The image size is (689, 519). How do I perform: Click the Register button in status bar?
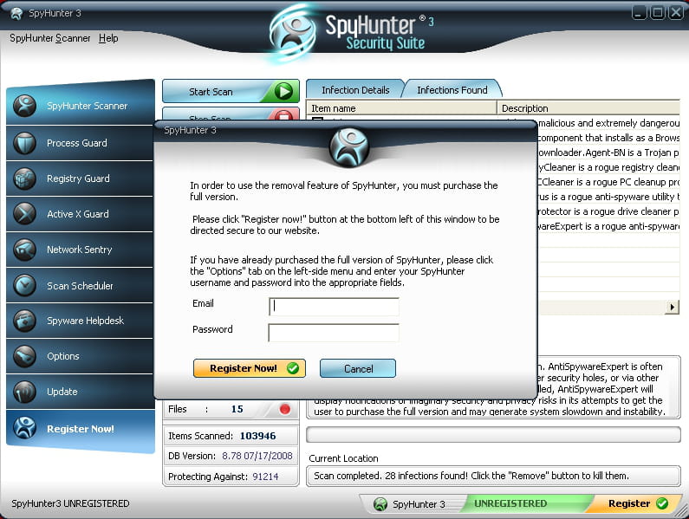click(x=637, y=503)
